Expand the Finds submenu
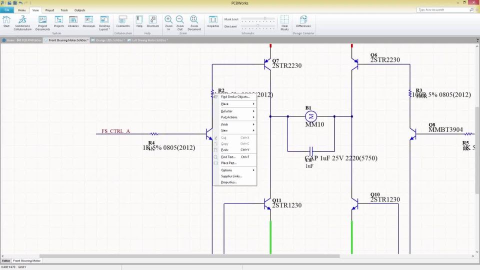This screenshot has width=480, height=270. [x=235, y=124]
